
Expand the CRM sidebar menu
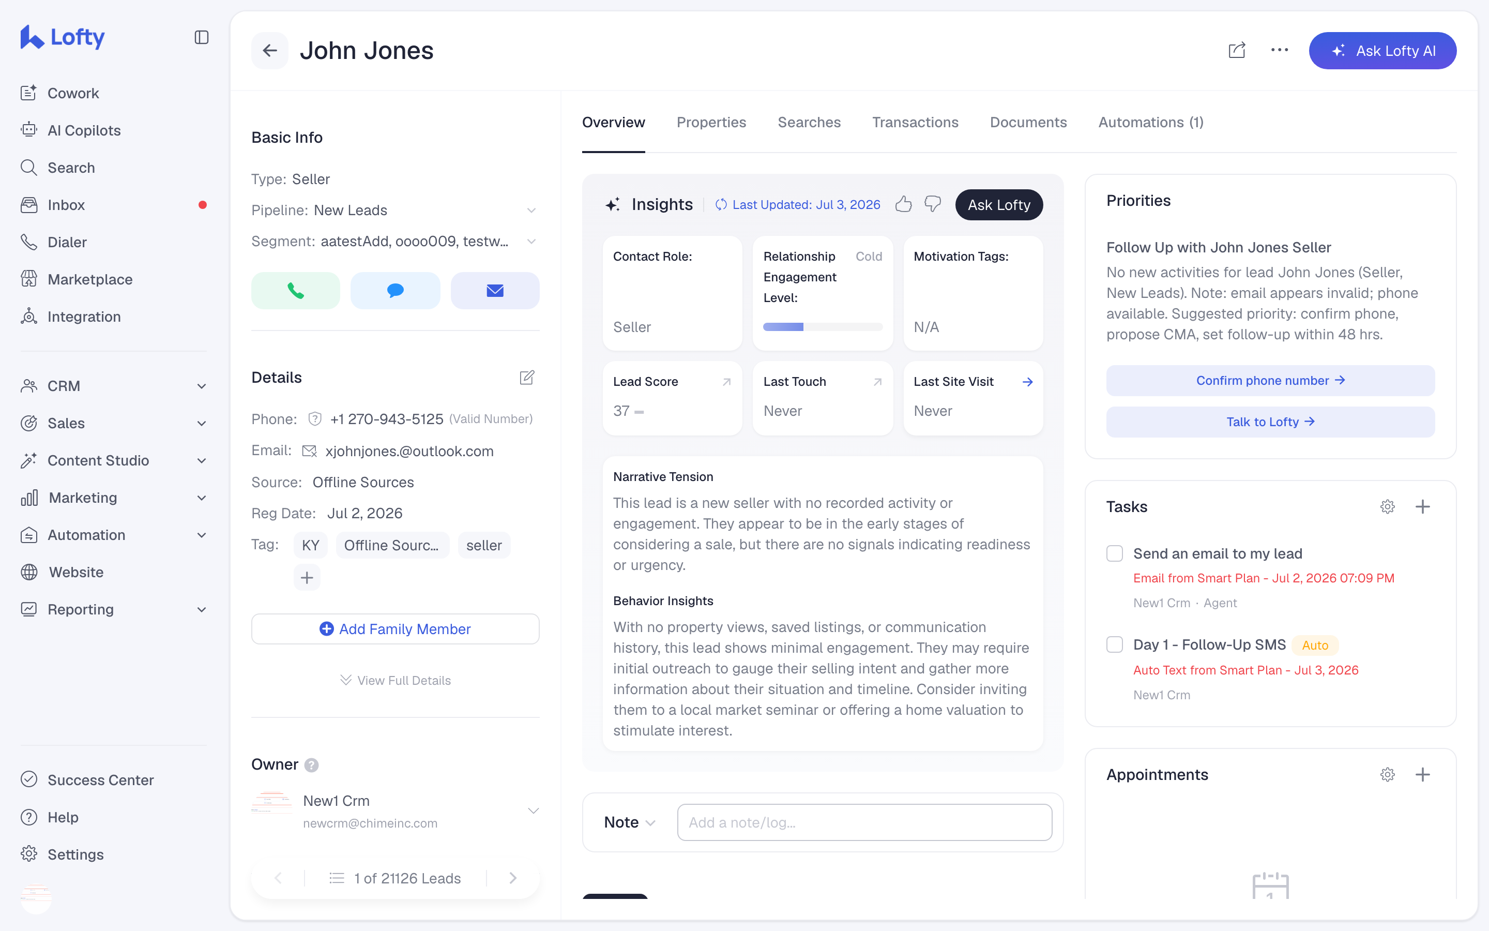pos(114,386)
